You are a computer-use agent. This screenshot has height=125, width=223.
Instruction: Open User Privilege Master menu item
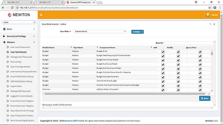(x=20, y=67)
